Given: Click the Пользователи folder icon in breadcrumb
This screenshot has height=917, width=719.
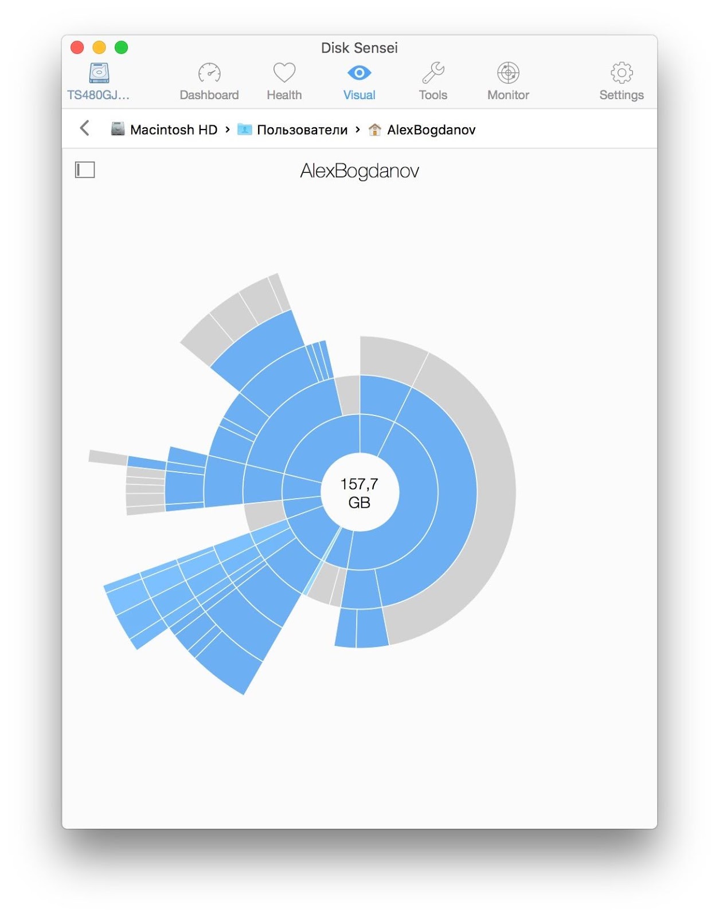Looking at the screenshot, I should (245, 130).
